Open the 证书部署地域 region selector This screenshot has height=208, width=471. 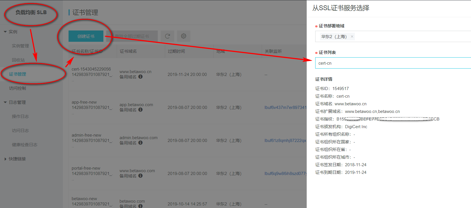pyautogui.click(x=393, y=36)
